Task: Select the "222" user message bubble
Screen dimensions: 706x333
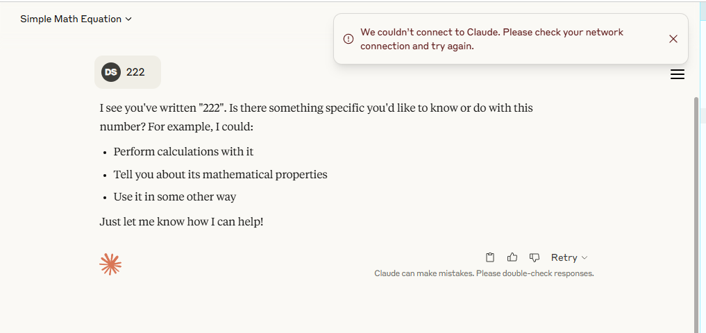Action: click(128, 72)
